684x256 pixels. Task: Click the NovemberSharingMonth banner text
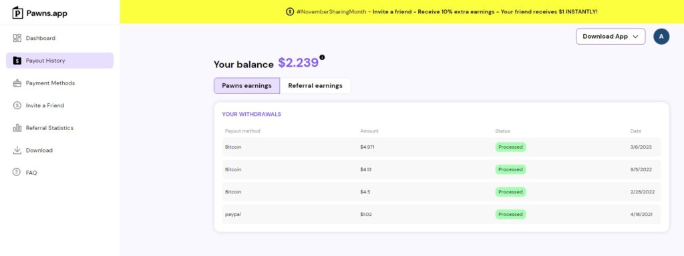pyautogui.click(x=447, y=12)
